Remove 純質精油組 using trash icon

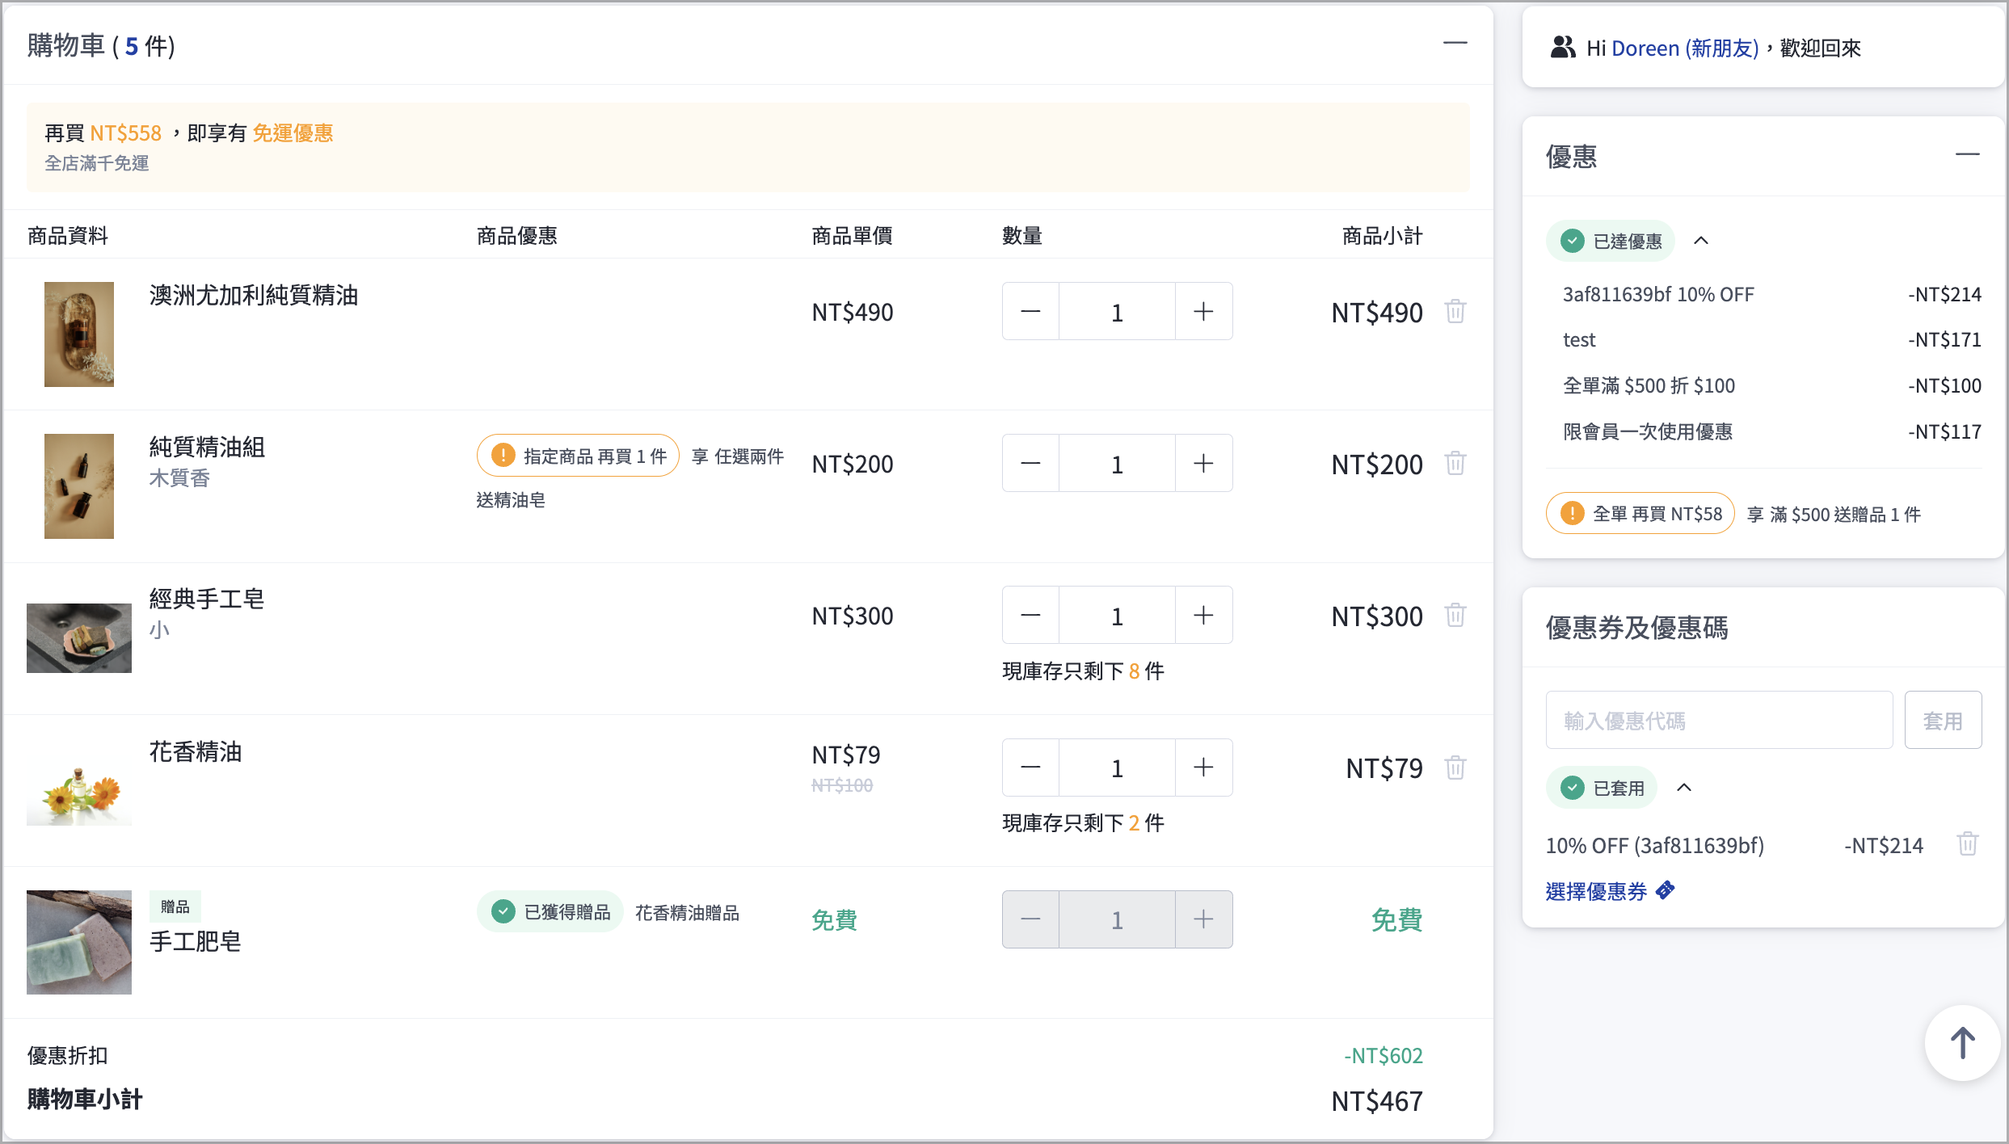pos(1455,464)
